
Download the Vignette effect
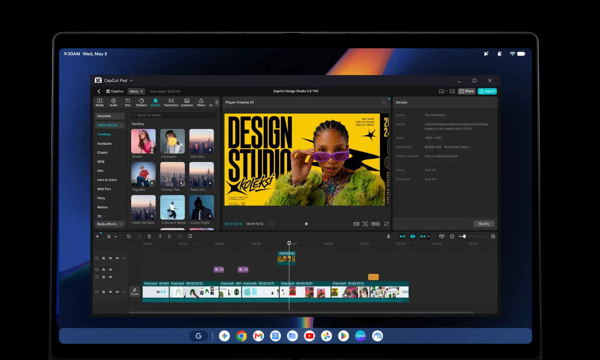click(x=152, y=183)
